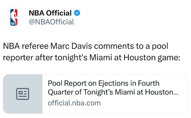Click the blue verified checkmark badge
Image resolution: width=191 pixels, height=118 pixels.
pyautogui.click(x=77, y=13)
